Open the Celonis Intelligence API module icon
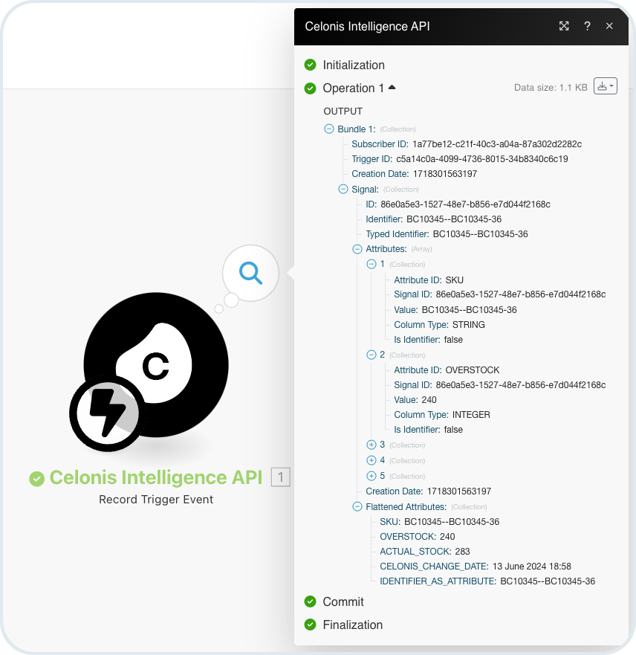Viewport: 636px width, 655px height. tap(156, 365)
